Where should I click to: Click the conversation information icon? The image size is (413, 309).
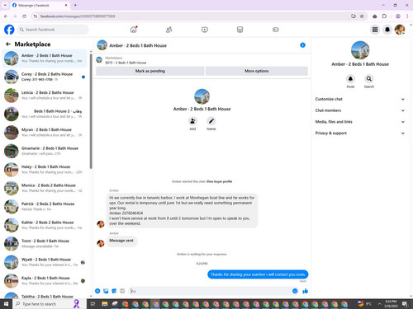click(302, 45)
